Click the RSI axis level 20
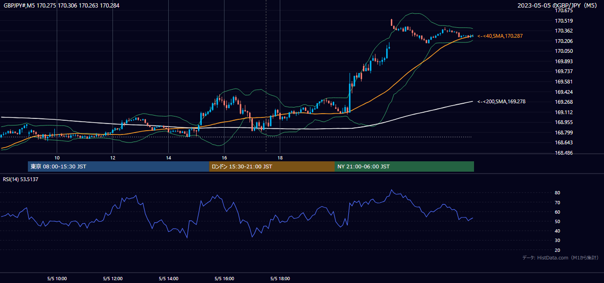Screen dimensions: 604x283 coord(558,250)
